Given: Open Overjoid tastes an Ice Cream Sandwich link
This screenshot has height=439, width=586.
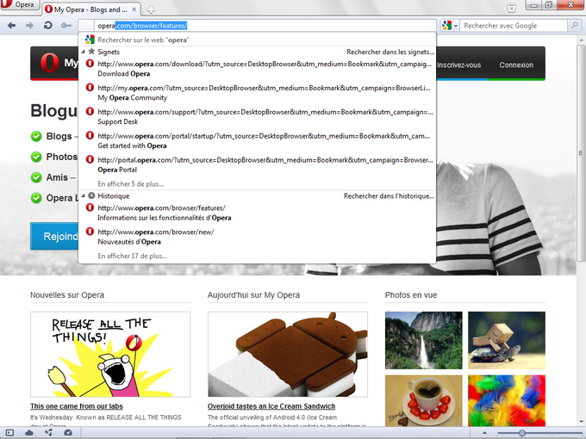Looking at the screenshot, I should point(271,406).
